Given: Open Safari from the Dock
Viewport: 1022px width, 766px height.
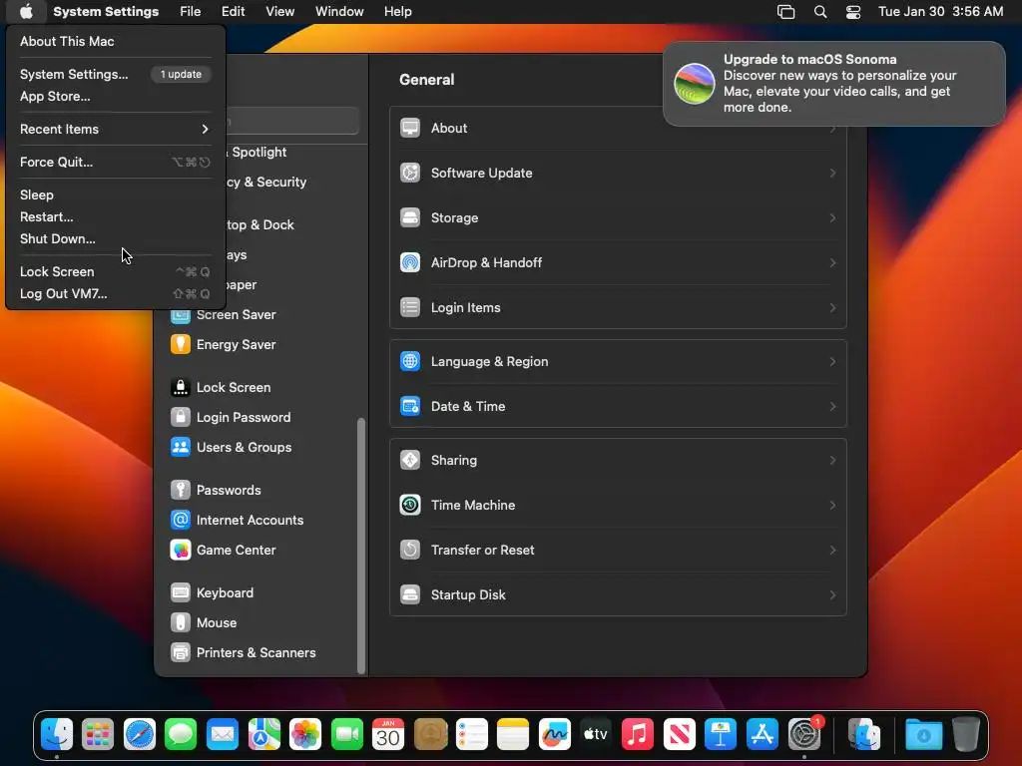Looking at the screenshot, I should 140,735.
